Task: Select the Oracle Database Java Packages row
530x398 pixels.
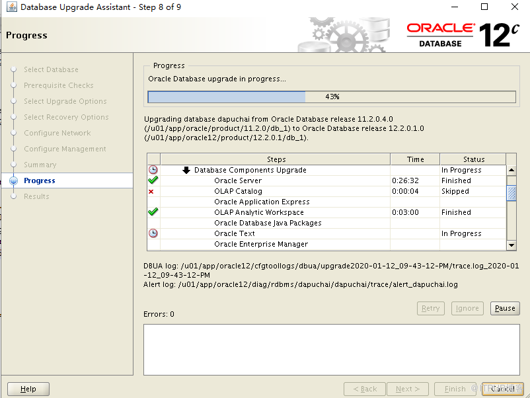Action: pos(326,223)
